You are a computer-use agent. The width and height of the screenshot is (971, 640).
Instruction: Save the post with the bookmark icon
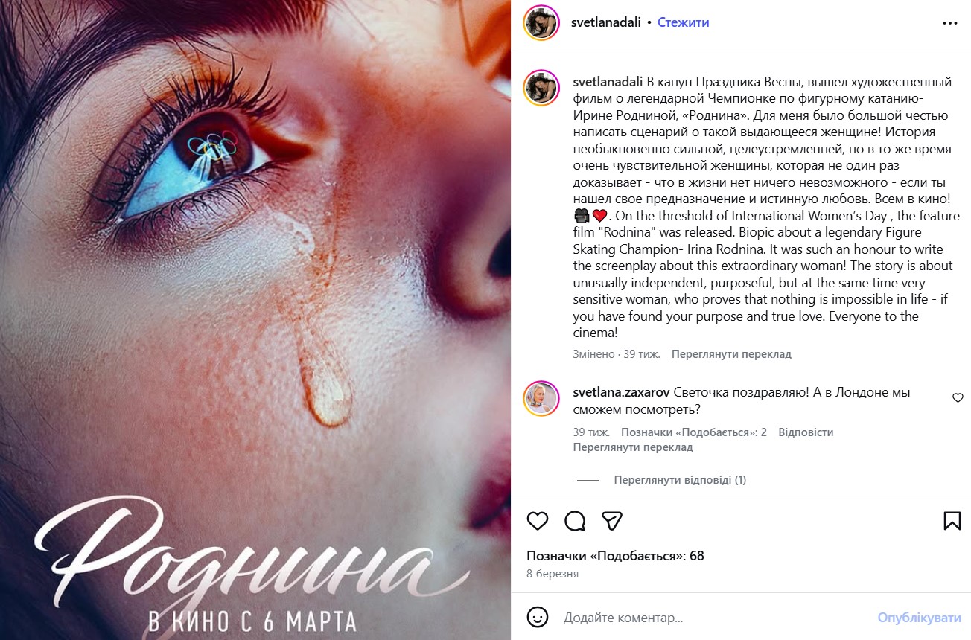pos(952,520)
